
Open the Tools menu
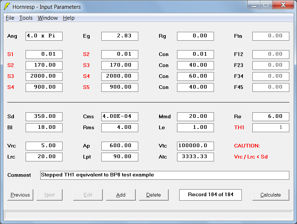[x=26, y=18]
